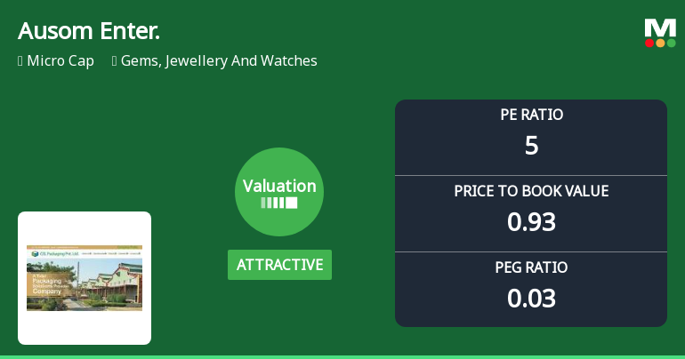Click the icon before Gems, Jewellery And Watches
This screenshot has height=359, width=685.
(115, 61)
